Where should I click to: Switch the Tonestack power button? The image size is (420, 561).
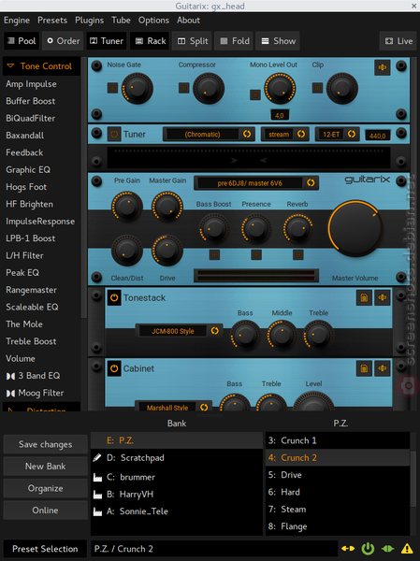coord(114,297)
